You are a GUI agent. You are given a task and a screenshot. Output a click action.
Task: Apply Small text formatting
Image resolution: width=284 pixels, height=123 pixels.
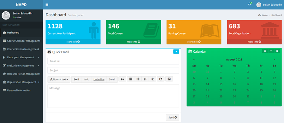click(x=112, y=79)
